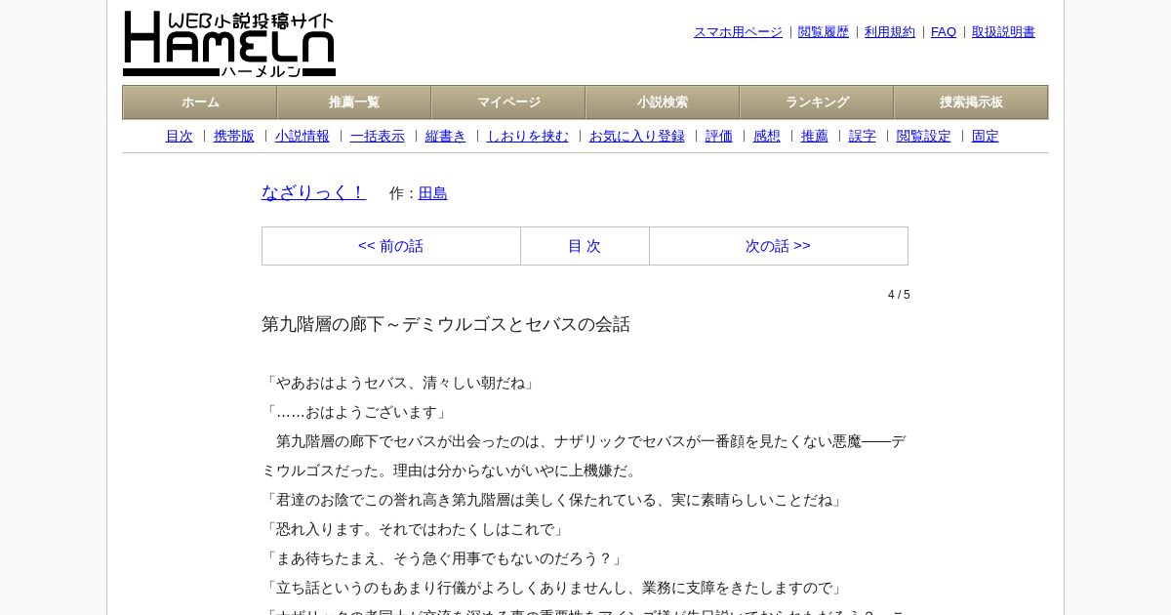Click the line 「やあおはようセバス、清々しい朝だね」
1171x615 pixels.
pyautogui.click(x=400, y=383)
